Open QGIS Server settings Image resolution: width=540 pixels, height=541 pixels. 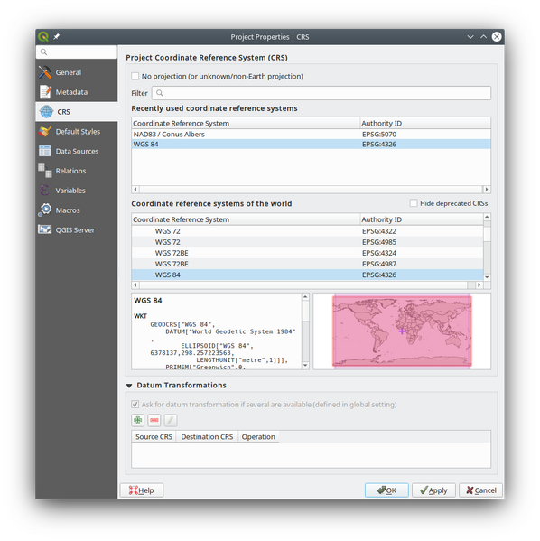pyautogui.click(x=76, y=229)
